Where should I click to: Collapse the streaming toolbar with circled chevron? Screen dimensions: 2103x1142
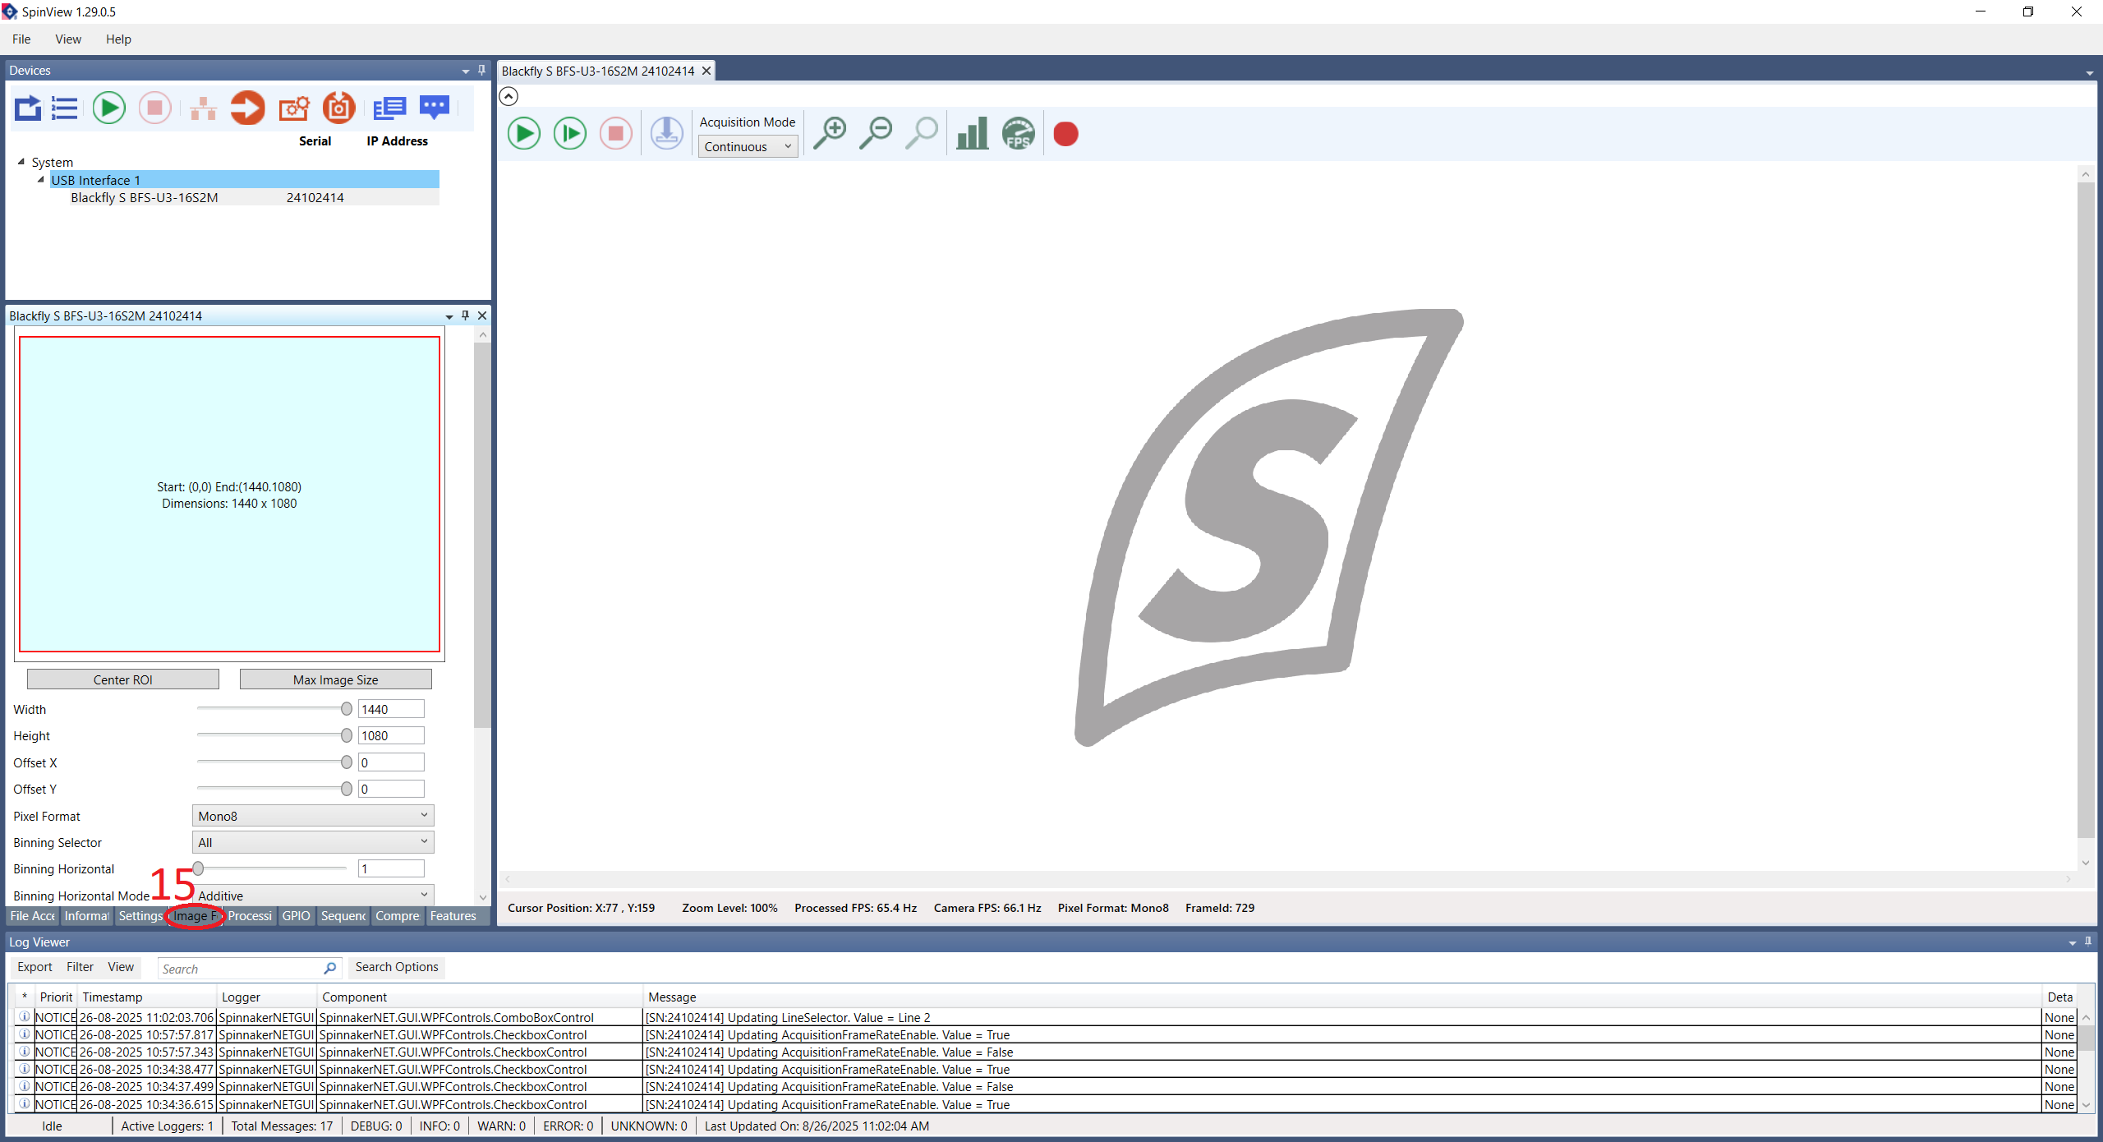pos(509,97)
